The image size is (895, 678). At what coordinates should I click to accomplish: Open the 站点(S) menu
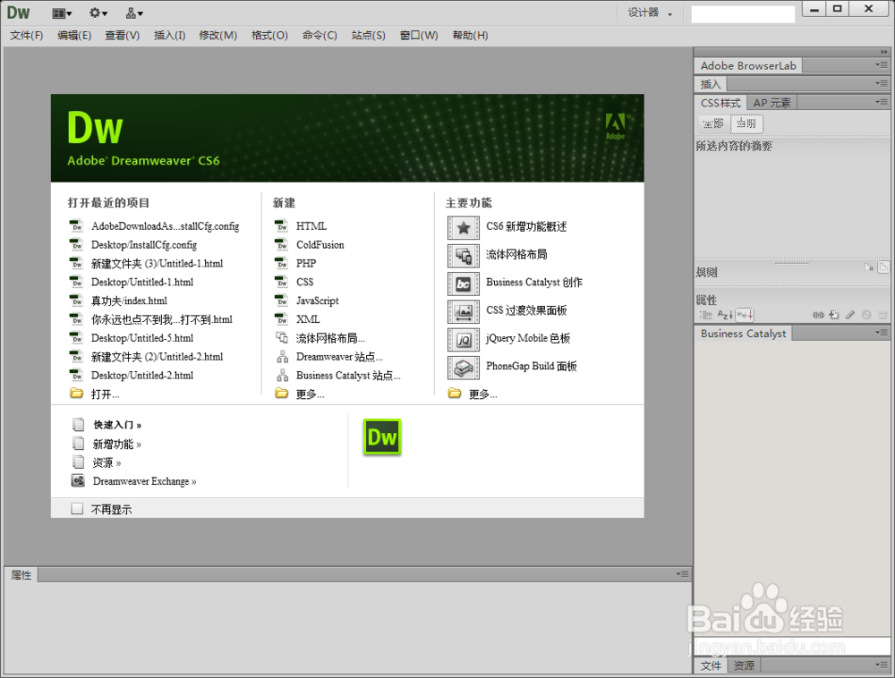[368, 35]
